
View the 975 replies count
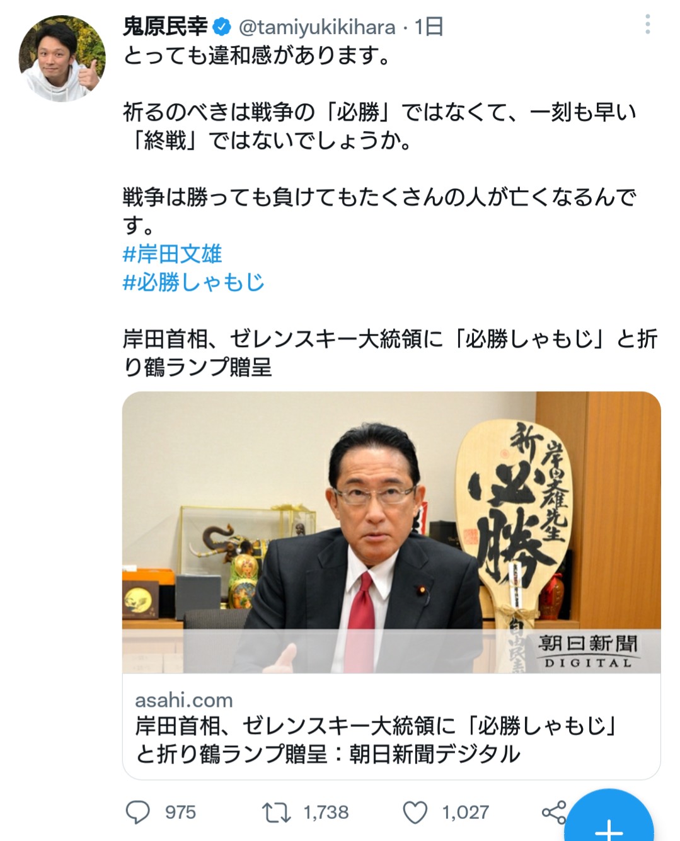(x=180, y=812)
